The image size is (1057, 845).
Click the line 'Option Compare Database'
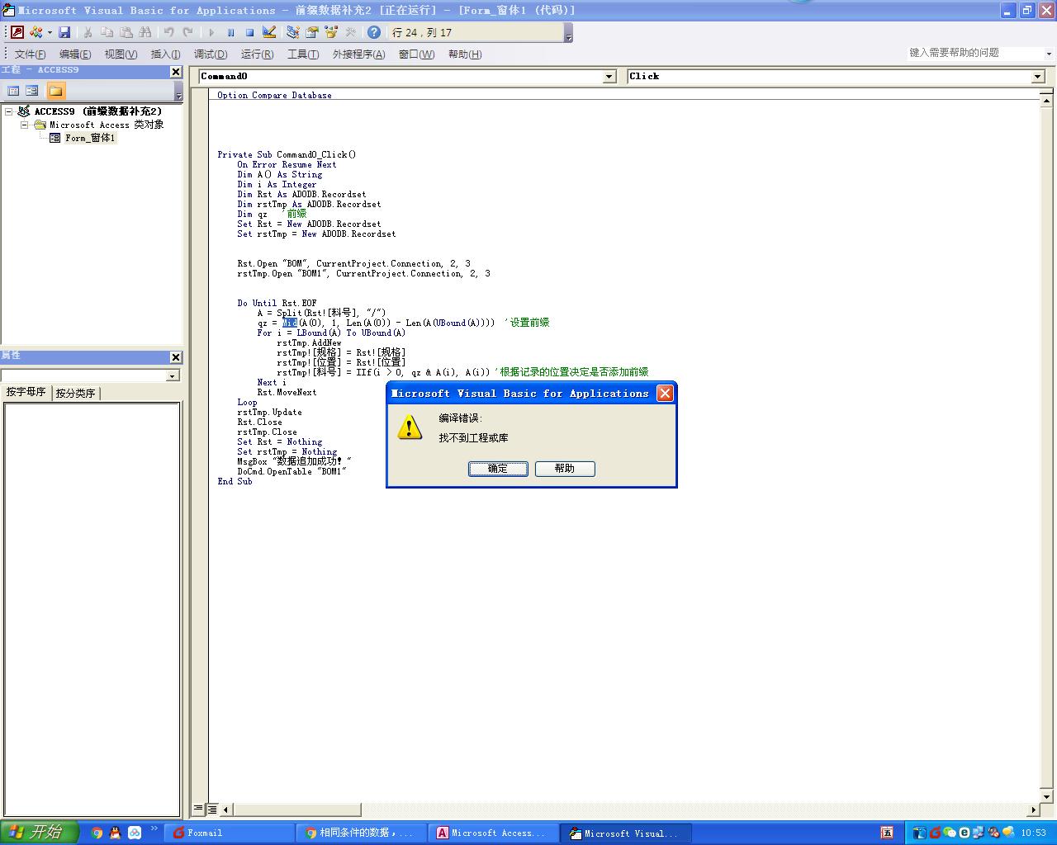pos(274,96)
